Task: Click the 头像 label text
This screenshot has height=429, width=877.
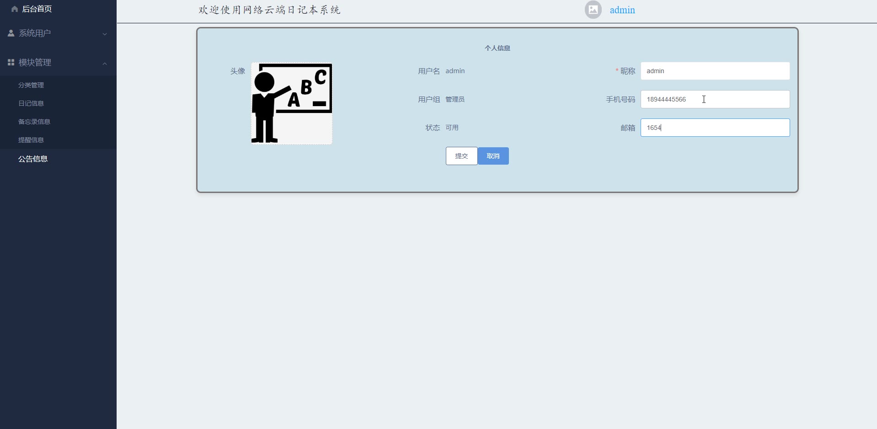Action: (238, 71)
